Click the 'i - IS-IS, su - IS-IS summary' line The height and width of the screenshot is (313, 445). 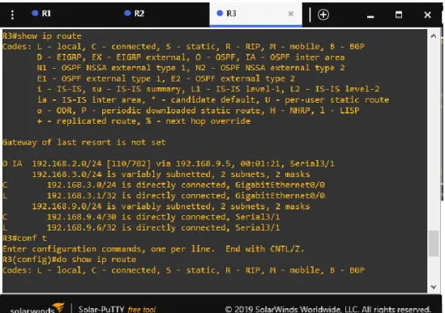(x=208, y=89)
